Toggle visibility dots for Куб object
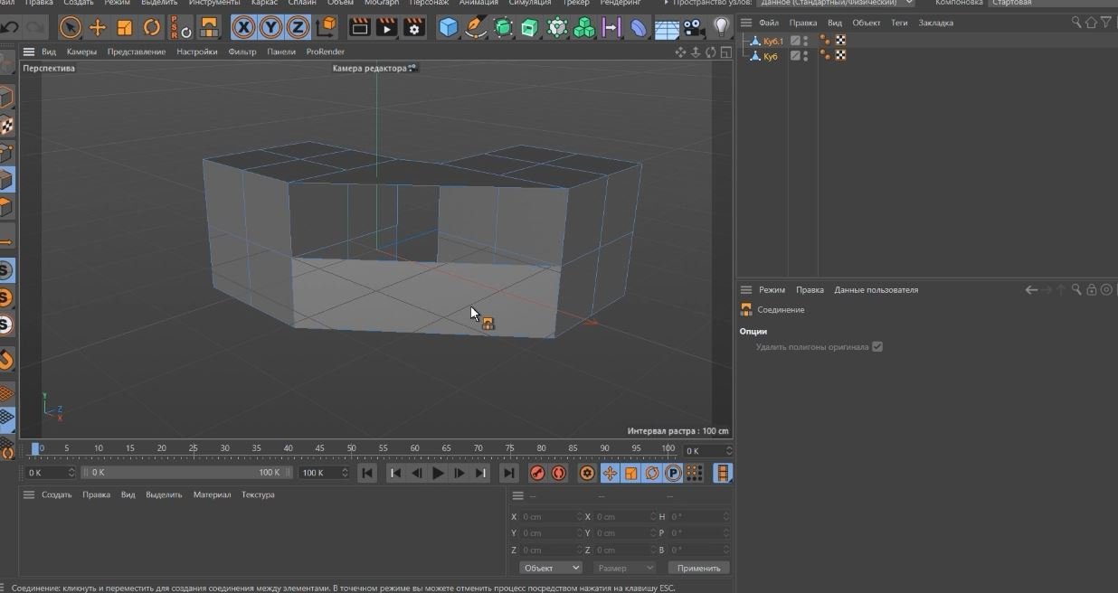Image resolution: width=1118 pixels, height=593 pixels. click(x=806, y=55)
